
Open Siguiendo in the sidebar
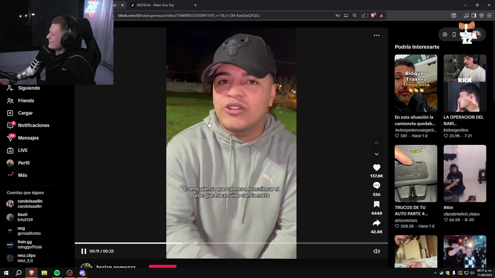coord(29,88)
